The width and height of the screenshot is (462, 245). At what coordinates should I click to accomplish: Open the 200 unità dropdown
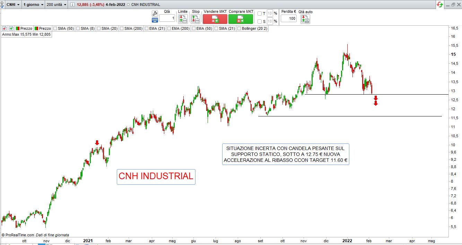coord(57,5)
